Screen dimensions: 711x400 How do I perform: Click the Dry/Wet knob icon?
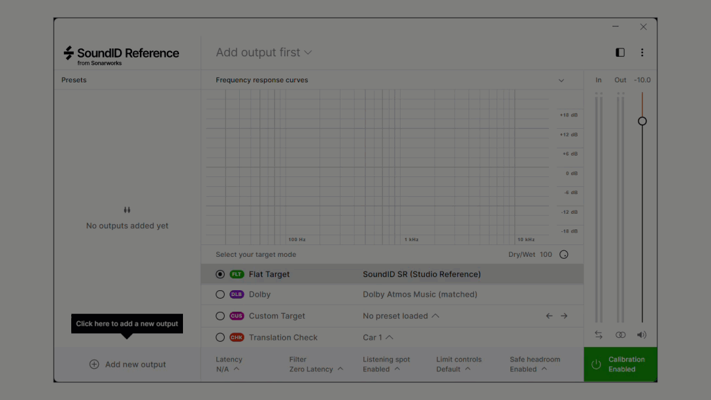(563, 254)
